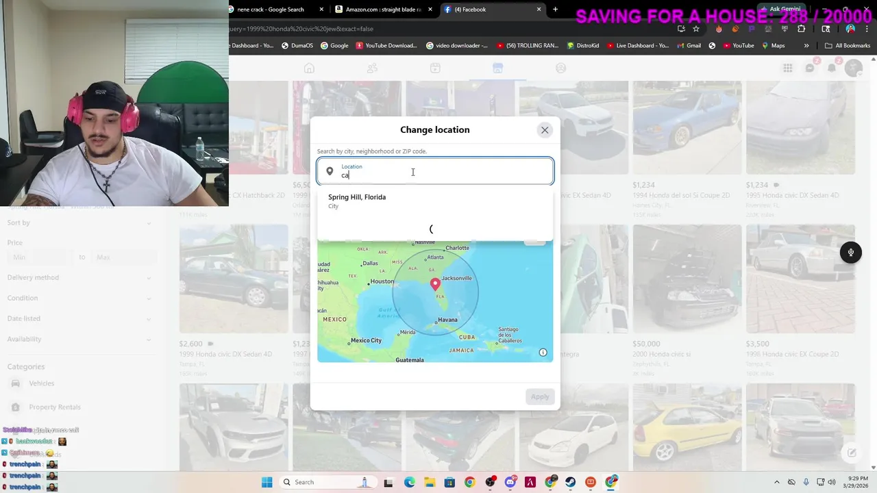The image size is (877, 493).
Task: Click the Apply button in the dialog
Action: tap(540, 396)
